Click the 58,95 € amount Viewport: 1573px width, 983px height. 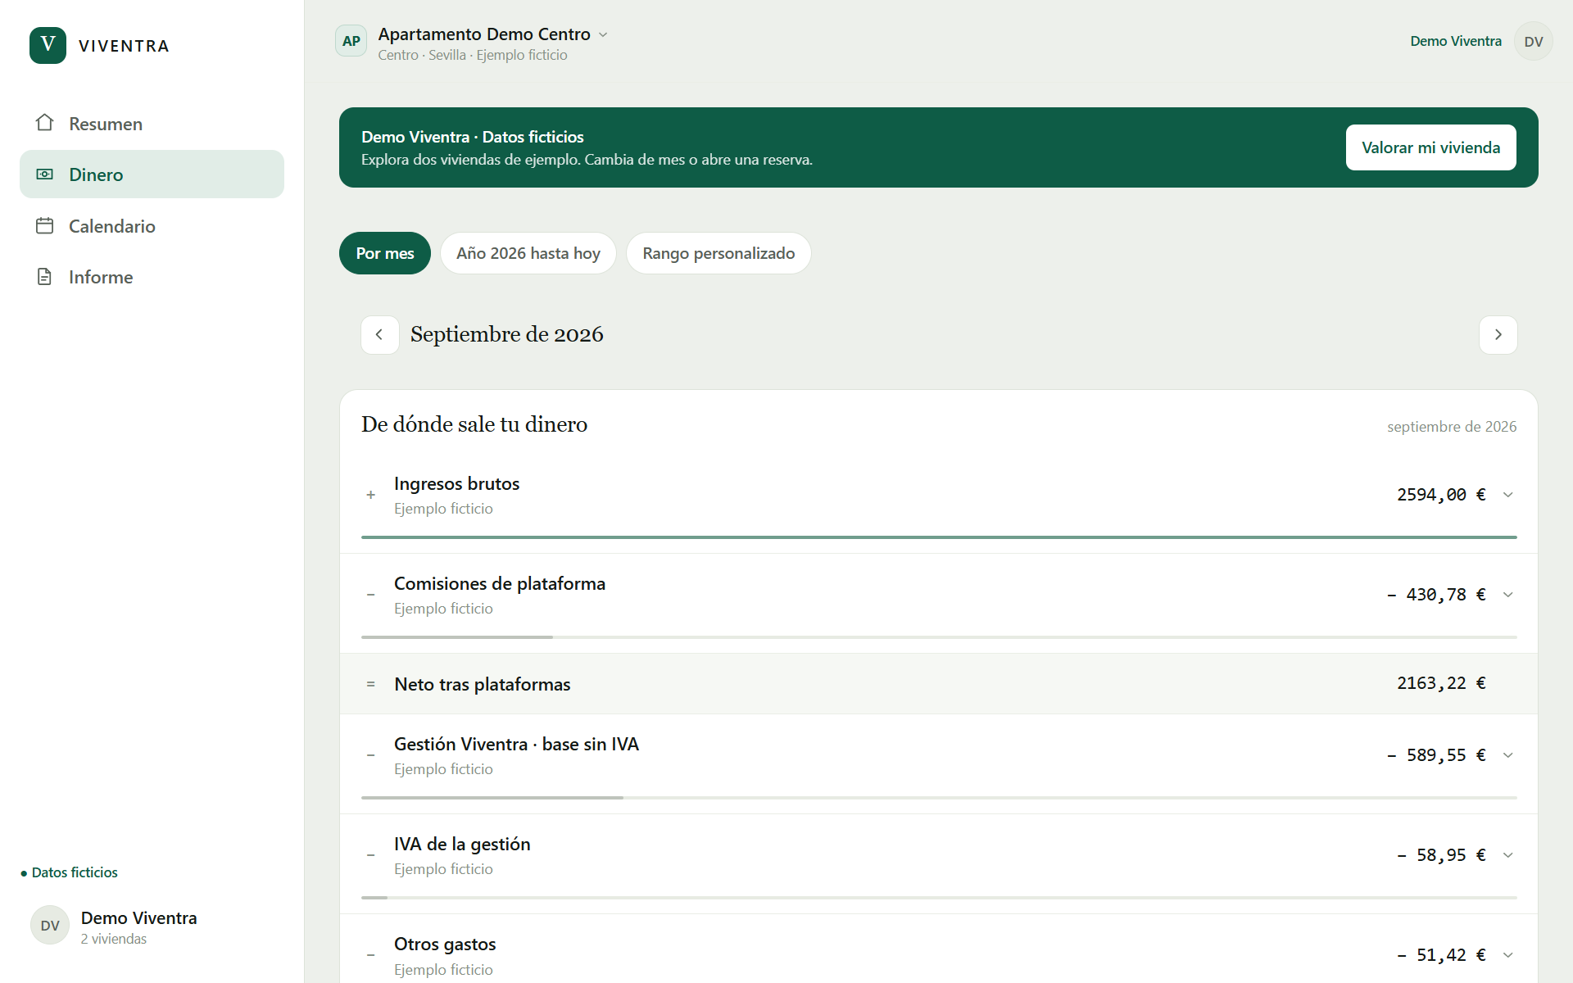tap(1441, 855)
